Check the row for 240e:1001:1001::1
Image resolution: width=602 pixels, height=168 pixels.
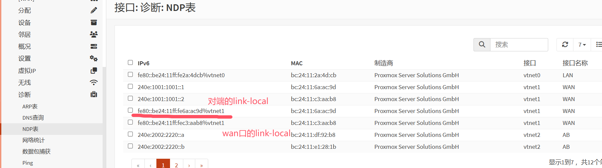(130, 86)
